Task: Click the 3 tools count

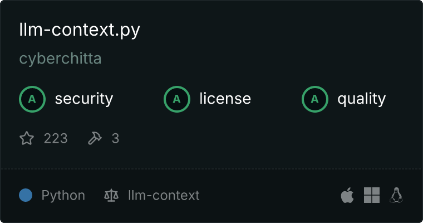Action: coord(115,138)
